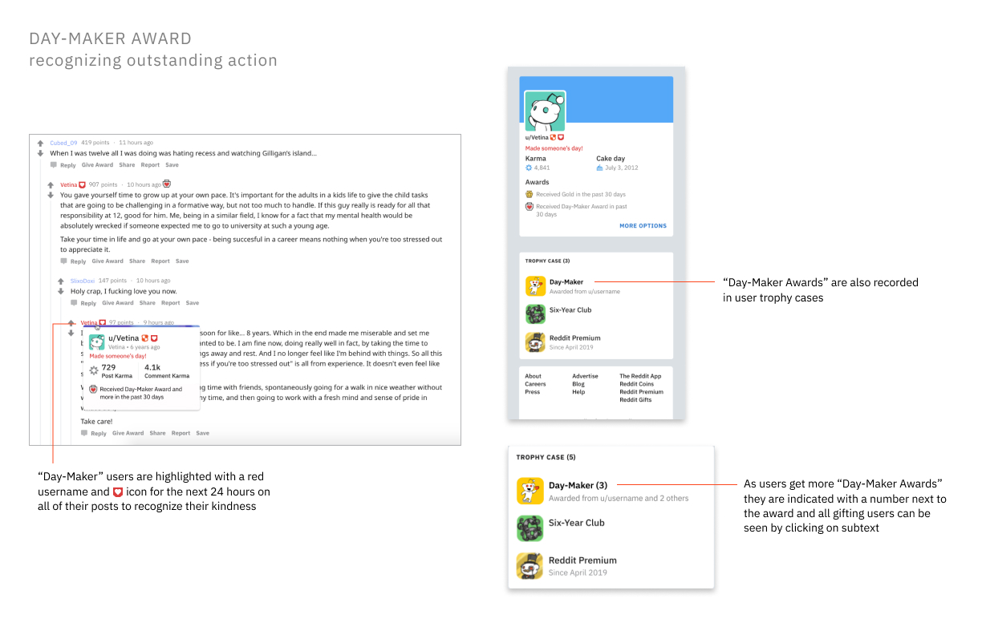Click Reddit Premium icon in Trophy Case (3)
The image size is (982, 635).
tap(535, 342)
